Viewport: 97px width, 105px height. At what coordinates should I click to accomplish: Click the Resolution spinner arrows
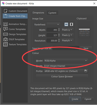click(59, 41)
